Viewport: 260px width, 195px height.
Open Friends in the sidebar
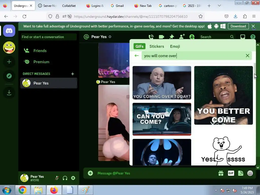48,51
